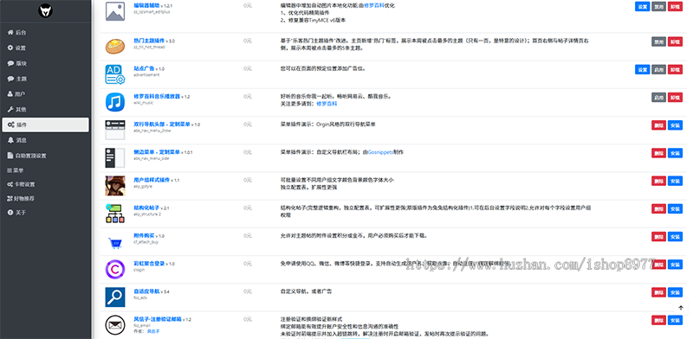Viewport: 693px width, 339px height.
Task: Open the 编辑器辅助 plugin name link
Action: pyautogui.click(x=146, y=6)
